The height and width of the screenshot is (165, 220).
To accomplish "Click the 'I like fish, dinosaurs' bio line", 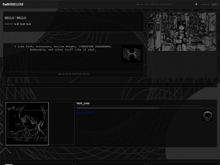I will click(x=63, y=46).
